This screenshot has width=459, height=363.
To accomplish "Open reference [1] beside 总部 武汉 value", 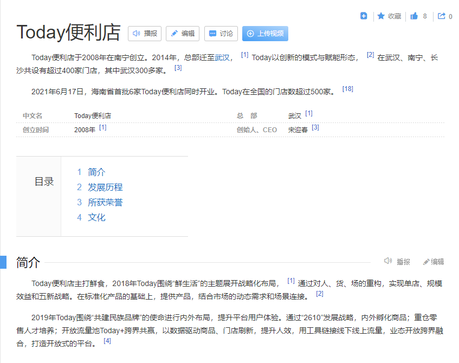I will click(309, 113).
